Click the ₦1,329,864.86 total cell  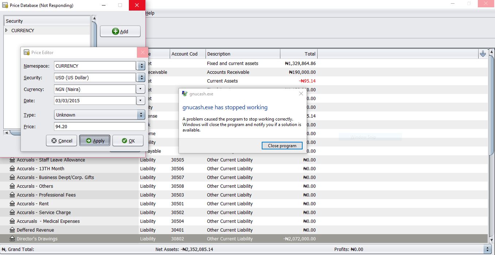[x=300, y=64]
